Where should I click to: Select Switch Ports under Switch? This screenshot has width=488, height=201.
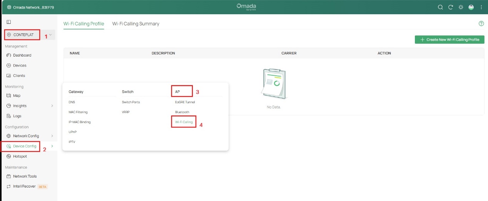click(131, 102)
